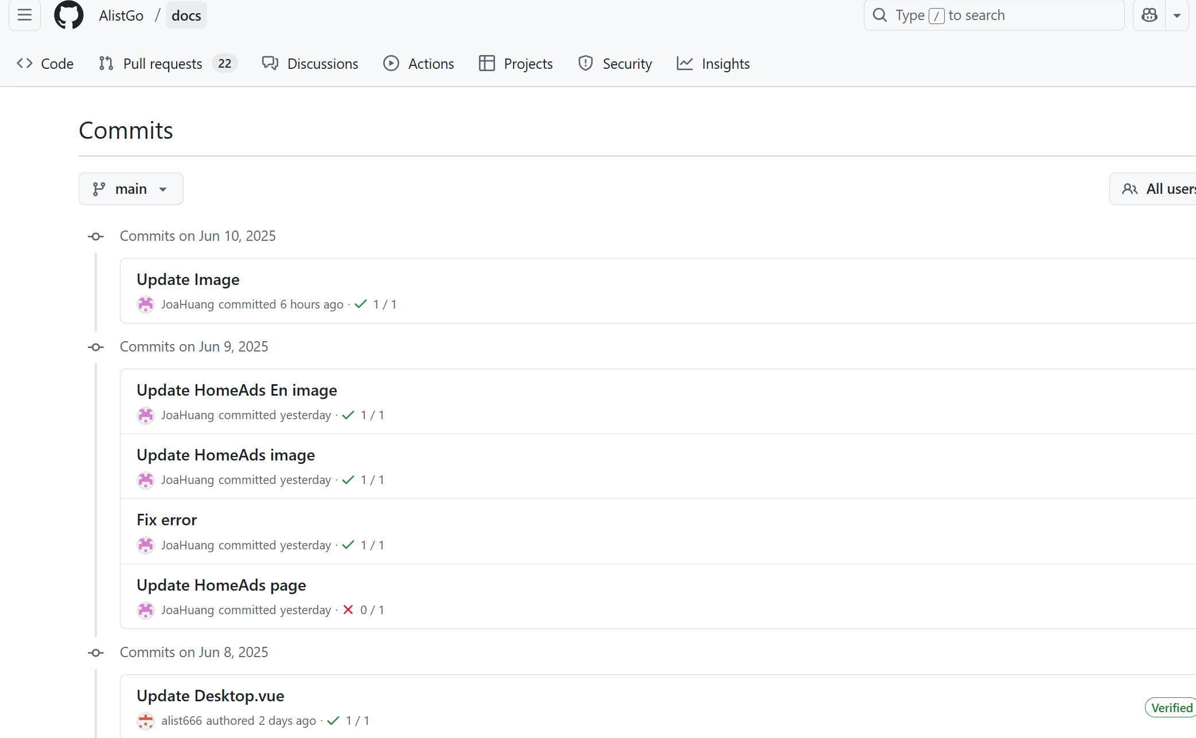Image resolution: width=1196 pixels, height=738 pixels.
Task: Expand the main branch selector
Action: coord(131,189)
